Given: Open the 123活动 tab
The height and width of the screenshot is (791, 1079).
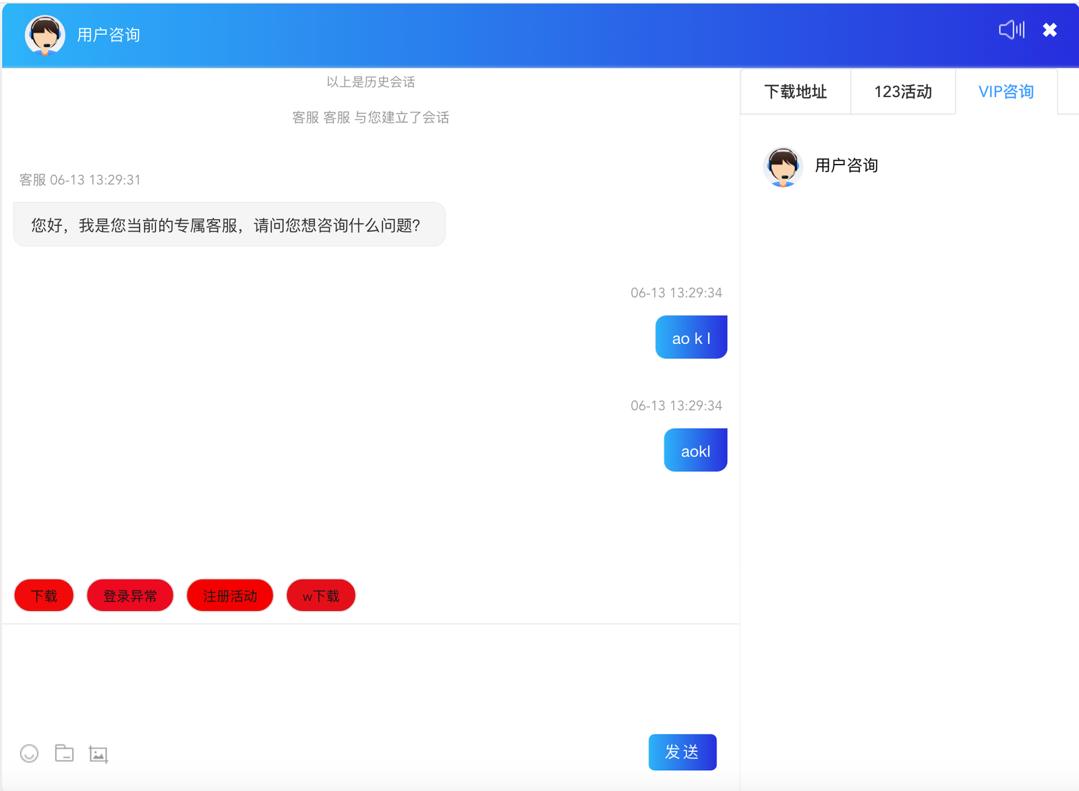Looking at the screenshot, I should tap(903, 92).
